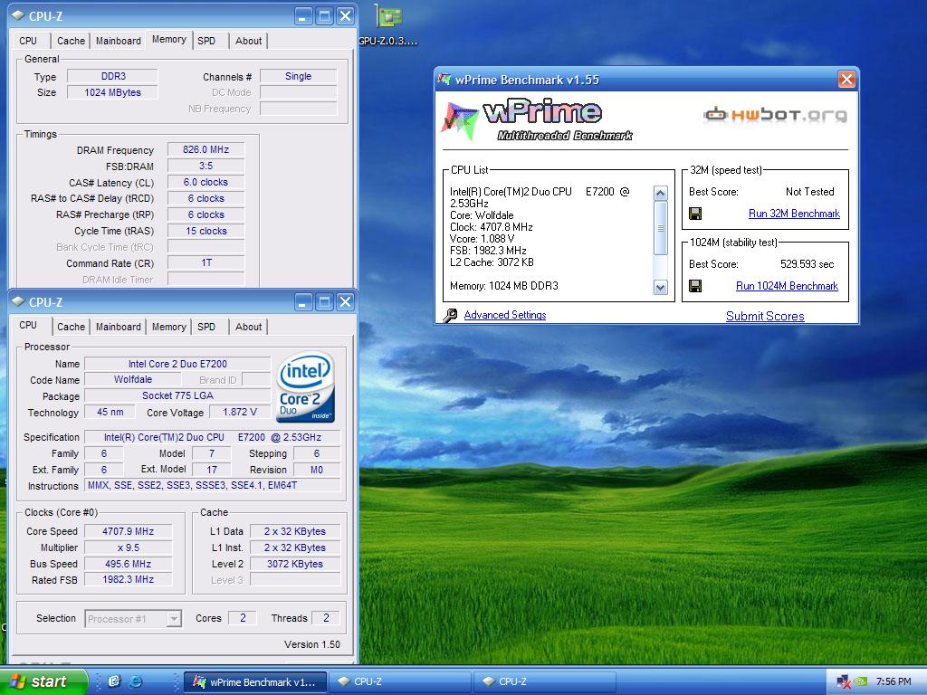Image resolution: width=927 pixels, height=695 pixels.
Task: Open SPD tab in upper CPU-Z window
Action: pos(206,41)
